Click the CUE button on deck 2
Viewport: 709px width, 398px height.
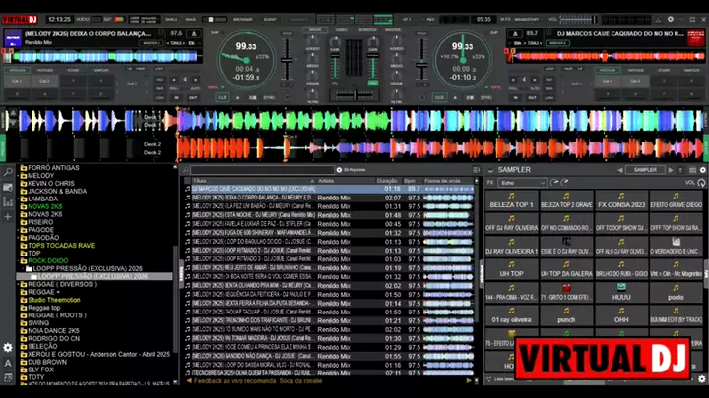coord(439,97)
